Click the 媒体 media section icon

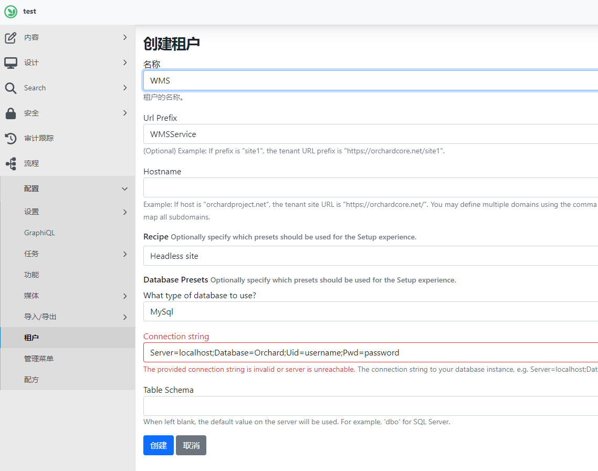(31, 296)
